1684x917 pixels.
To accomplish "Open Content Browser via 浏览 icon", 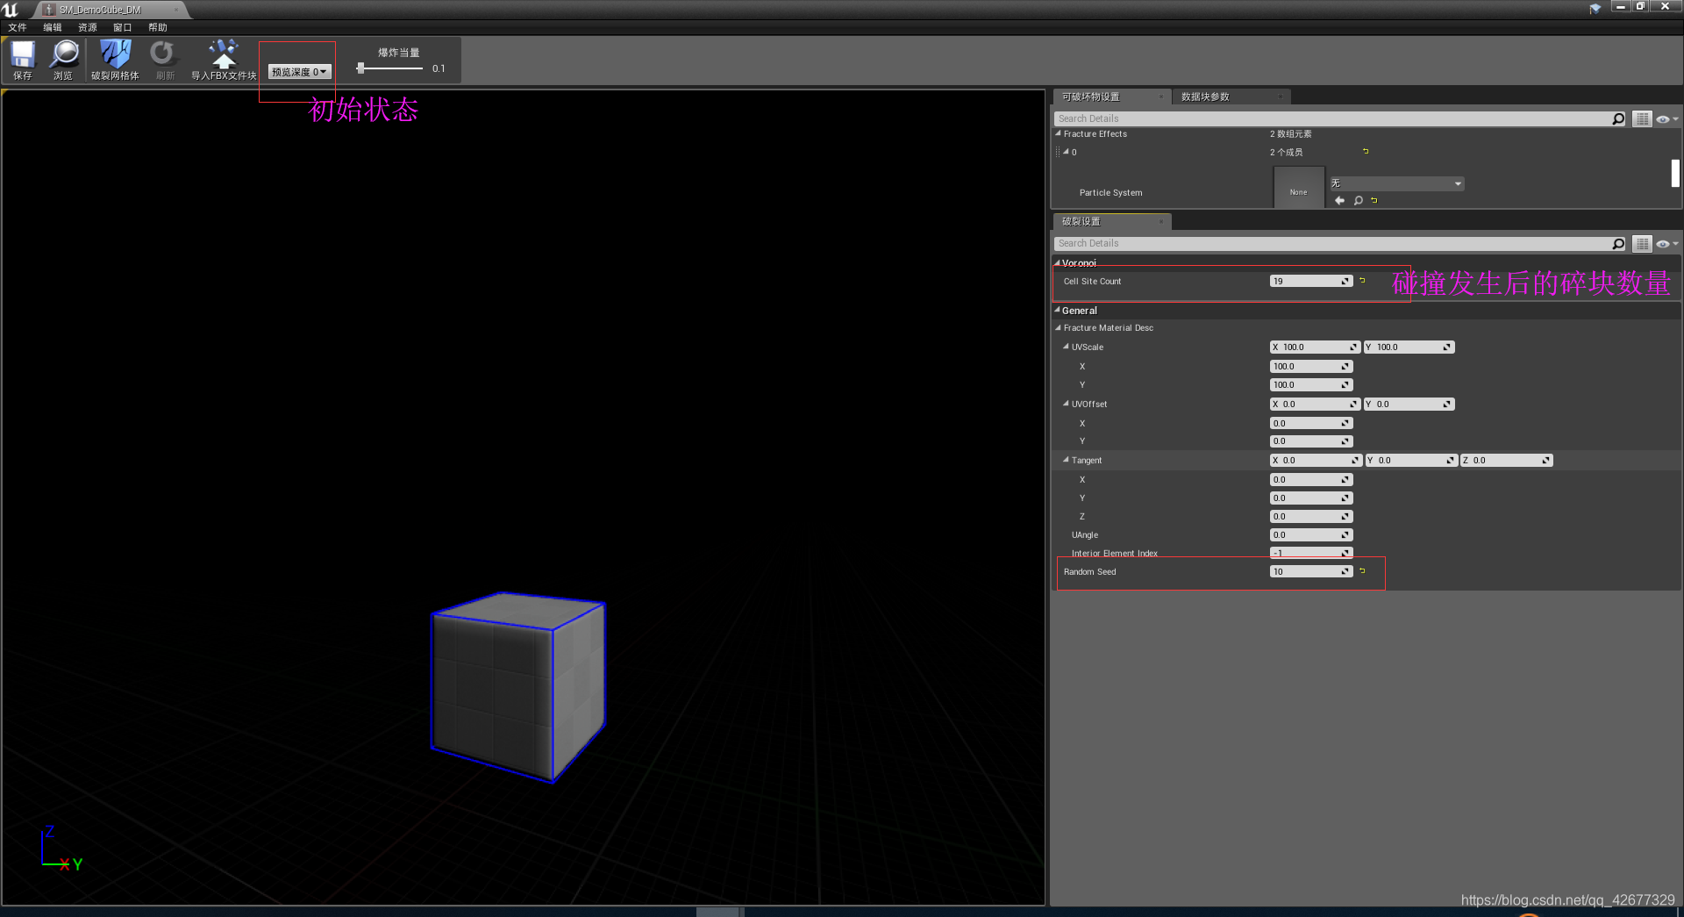I will tap(63, 60).
